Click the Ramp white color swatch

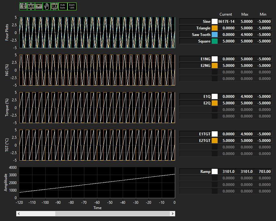coord(214,172)
